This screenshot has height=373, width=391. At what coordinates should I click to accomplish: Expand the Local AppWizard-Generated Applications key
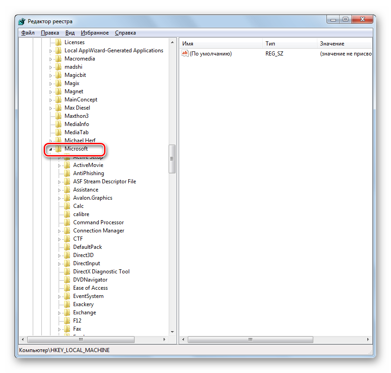tap(50, 51)
